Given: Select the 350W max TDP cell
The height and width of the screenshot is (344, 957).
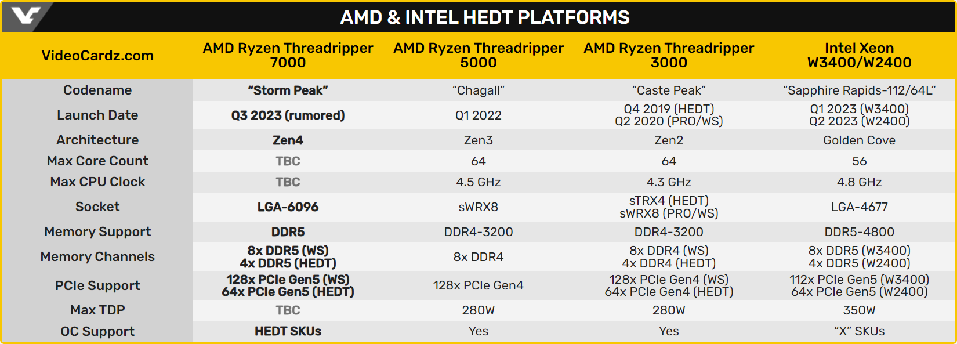Looking at the screenshot, I should (x=859, y=310).
